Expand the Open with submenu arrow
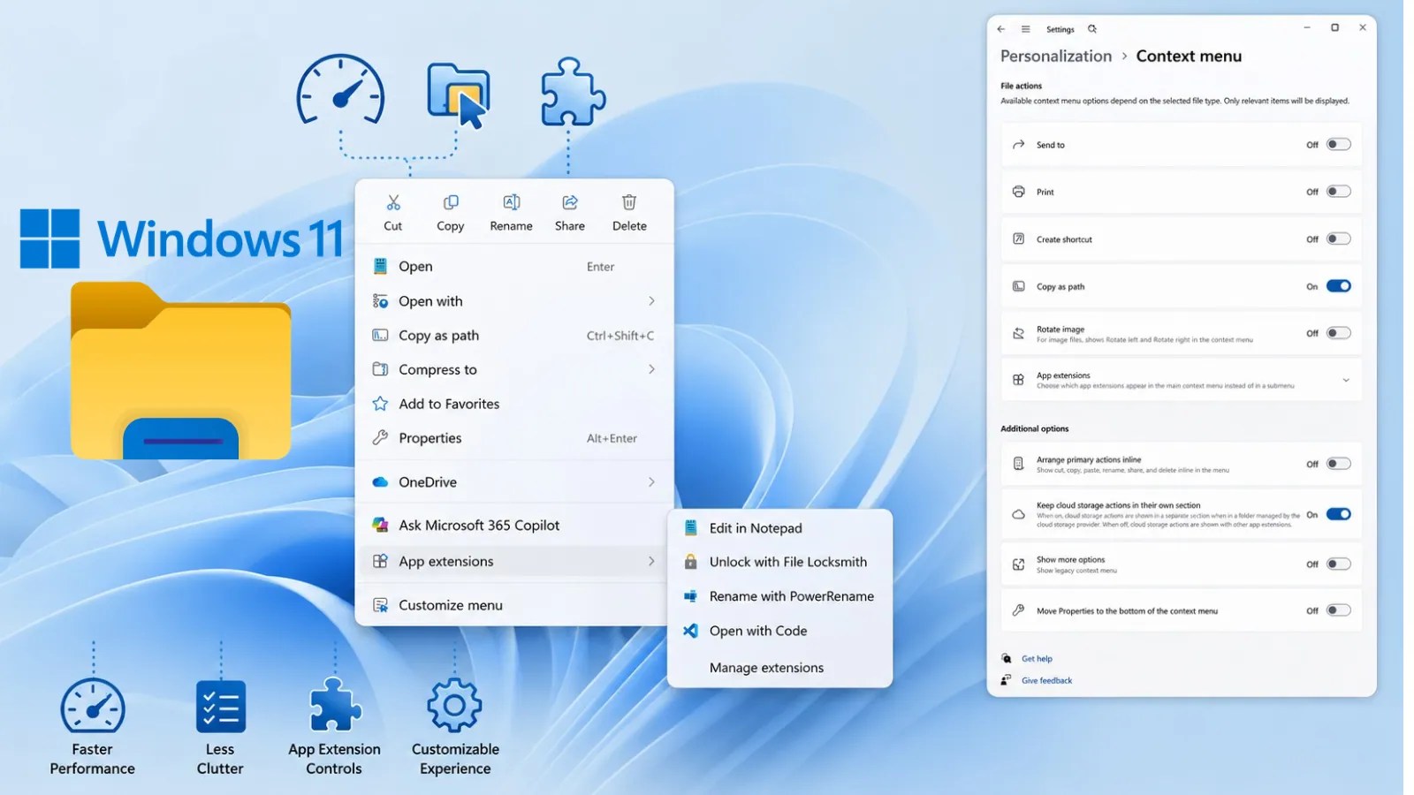 tap(651, 301)
